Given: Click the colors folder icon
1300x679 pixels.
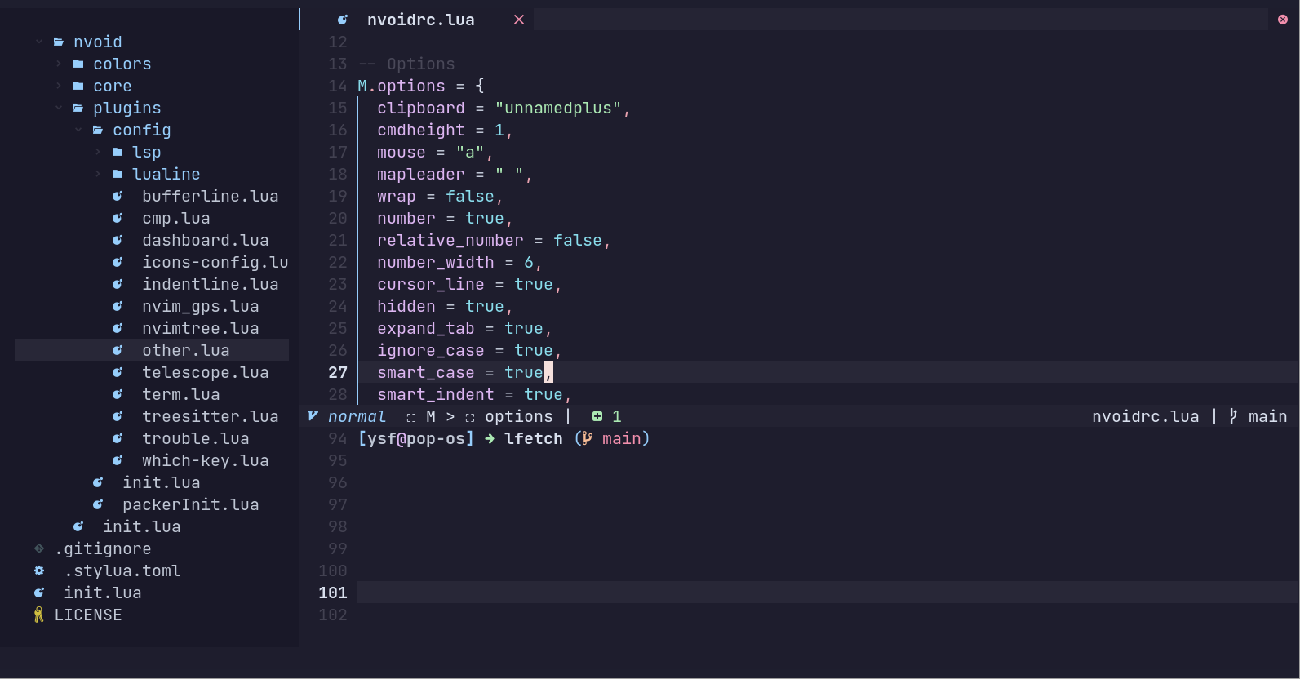Looking at the screenshot, I should click(x=78, y=64).
